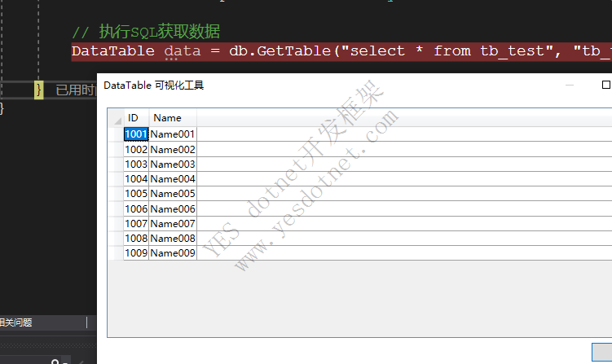612x364 pixels.
Task: Click the db.GetTable method call
Action: 280,51
